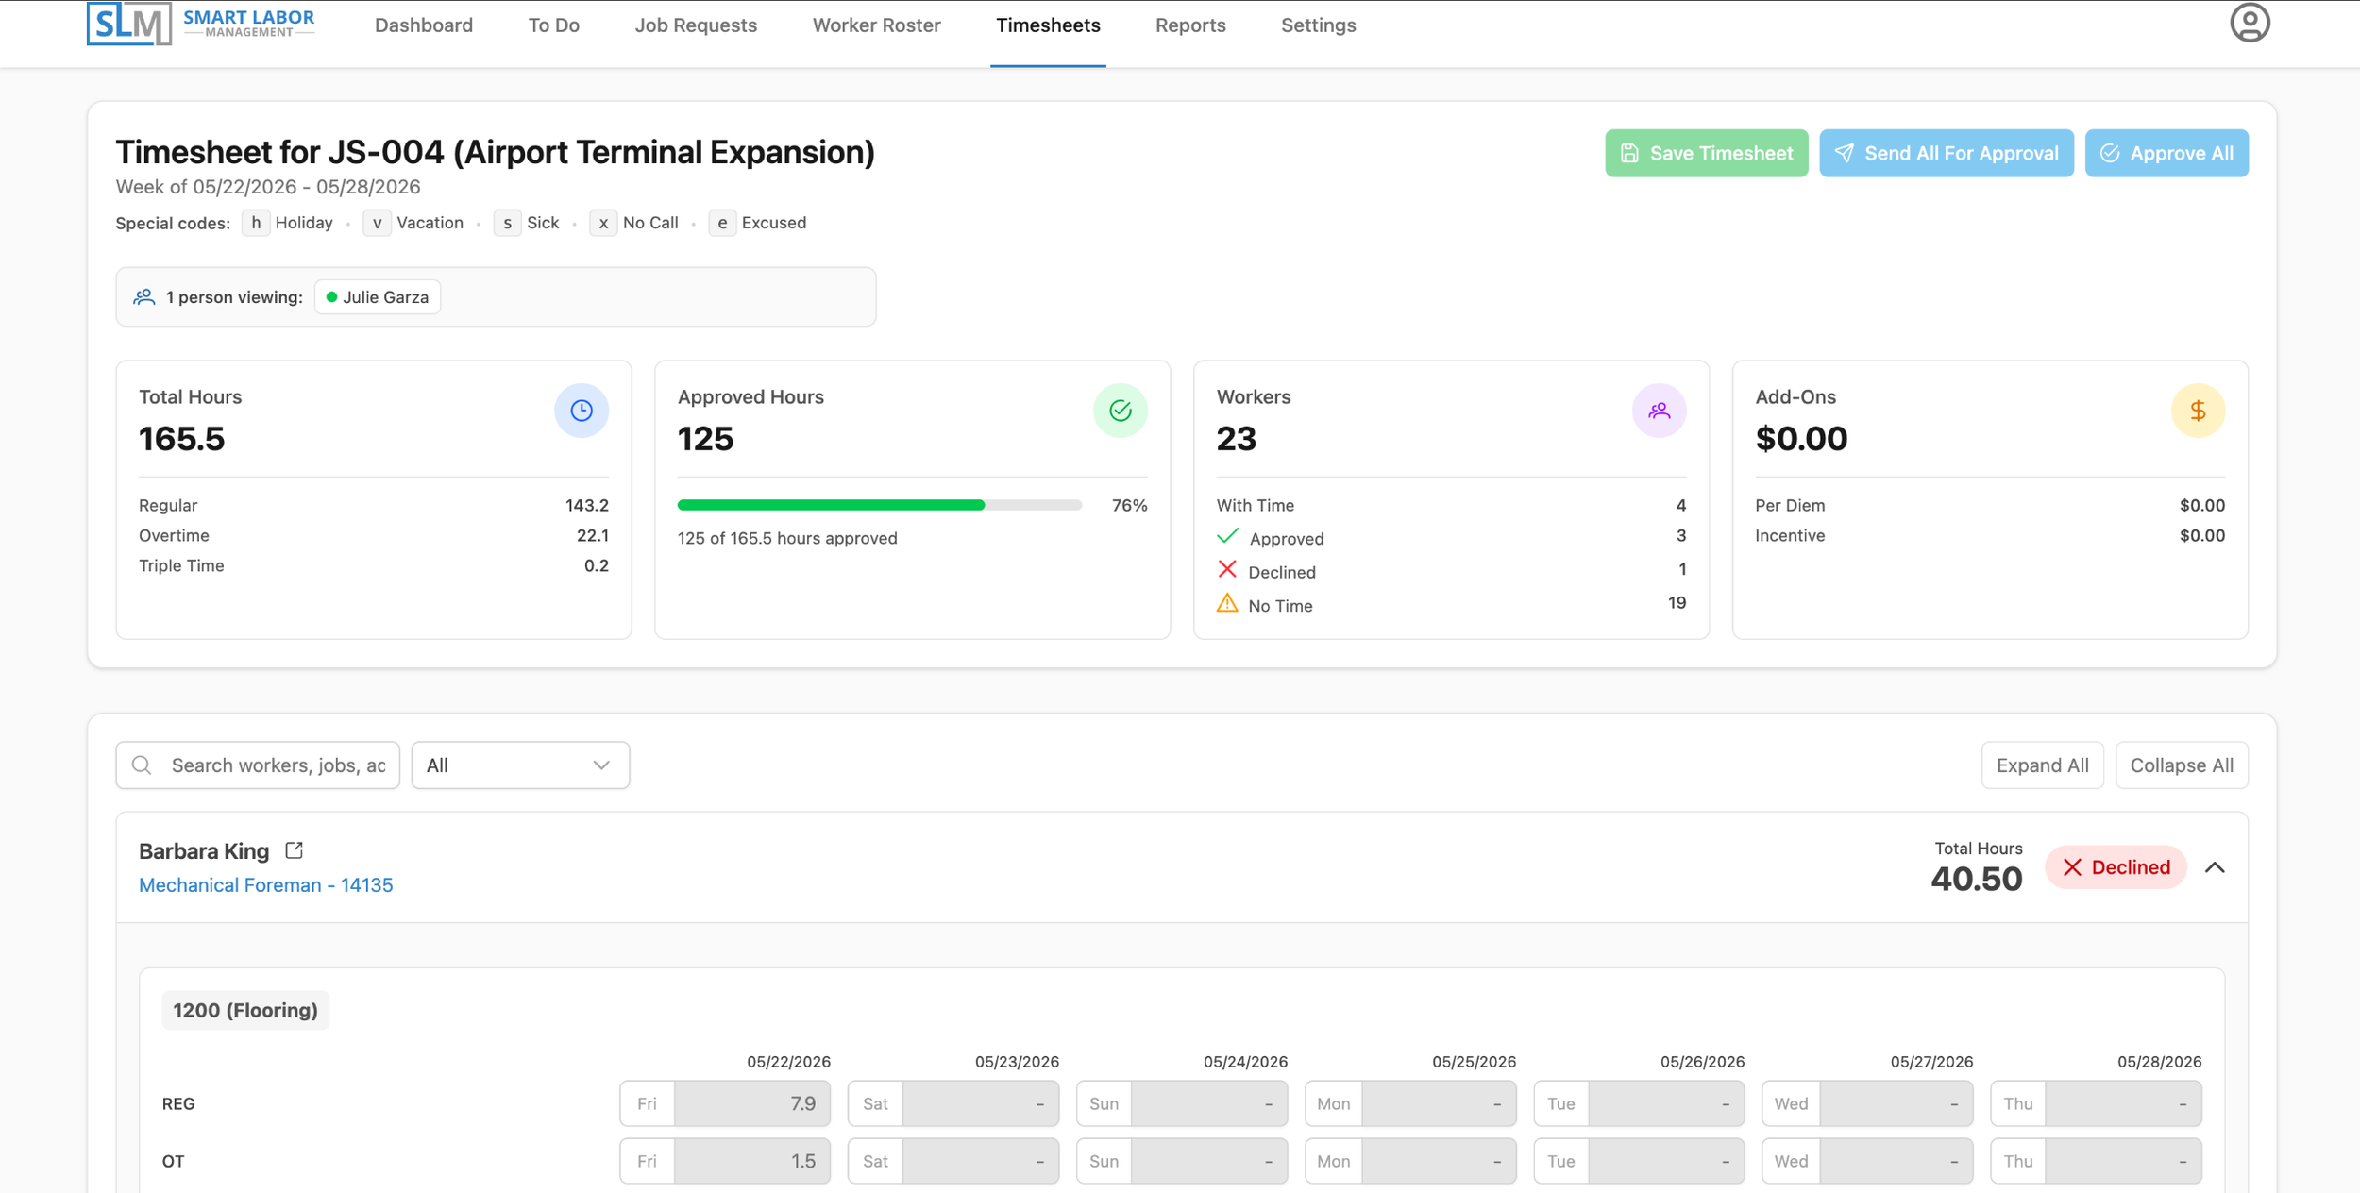
Task: Click the e Excused code key
Action: click(722, 223)
